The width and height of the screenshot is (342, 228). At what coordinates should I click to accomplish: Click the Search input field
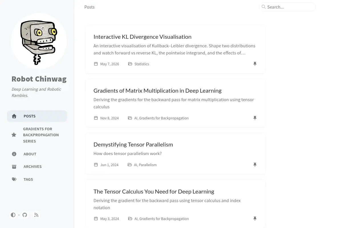[x=287, y=7]
